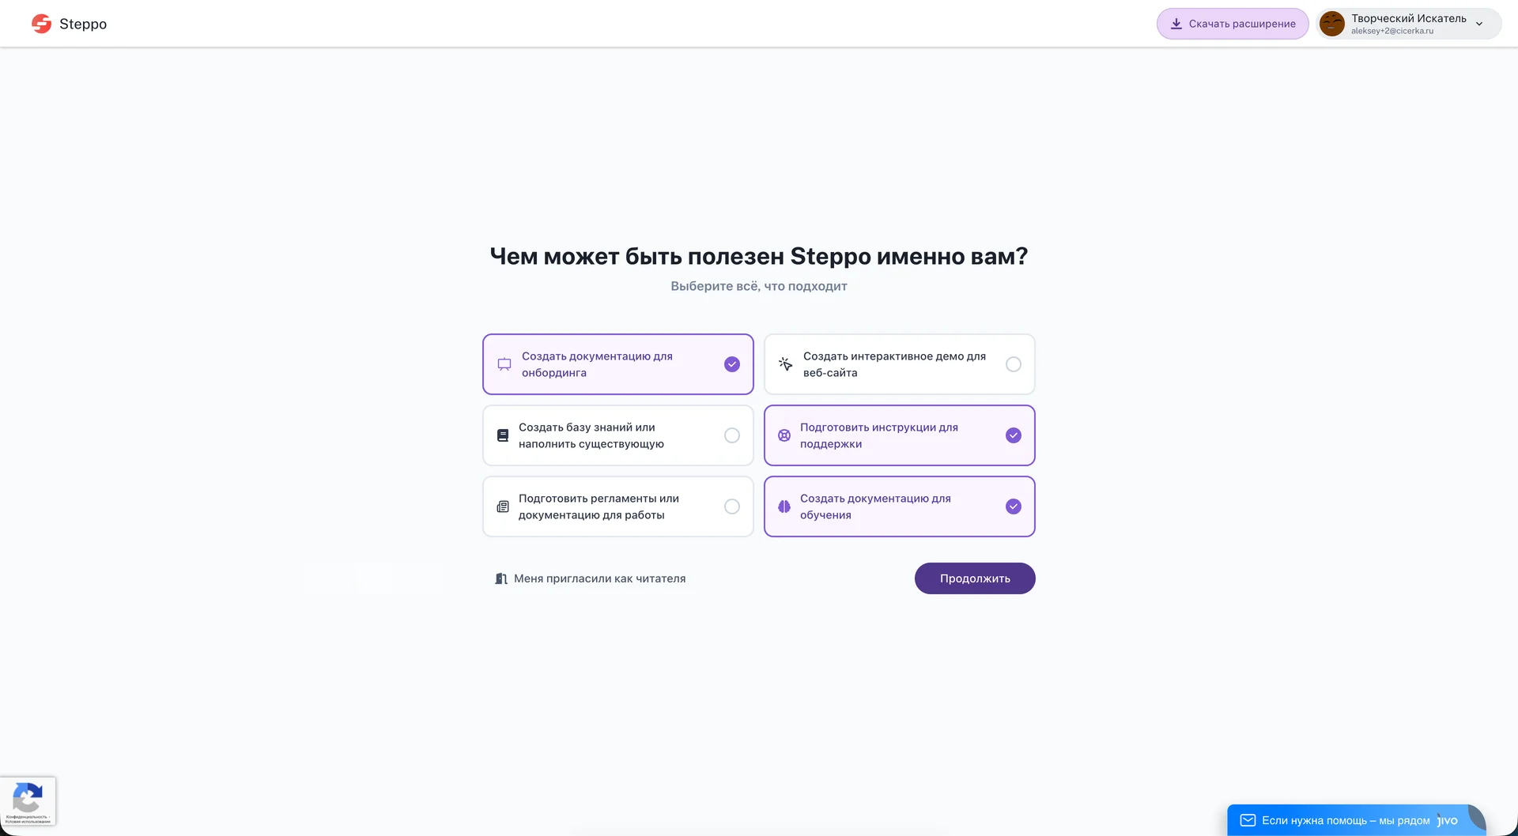Check the work regulations option circle
1518x836 pixels.
[x=732, y=506]
